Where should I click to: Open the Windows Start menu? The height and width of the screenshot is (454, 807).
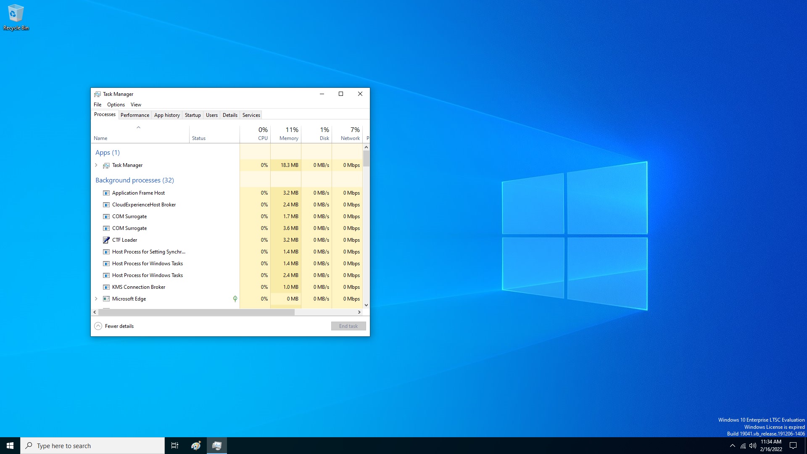10,446
